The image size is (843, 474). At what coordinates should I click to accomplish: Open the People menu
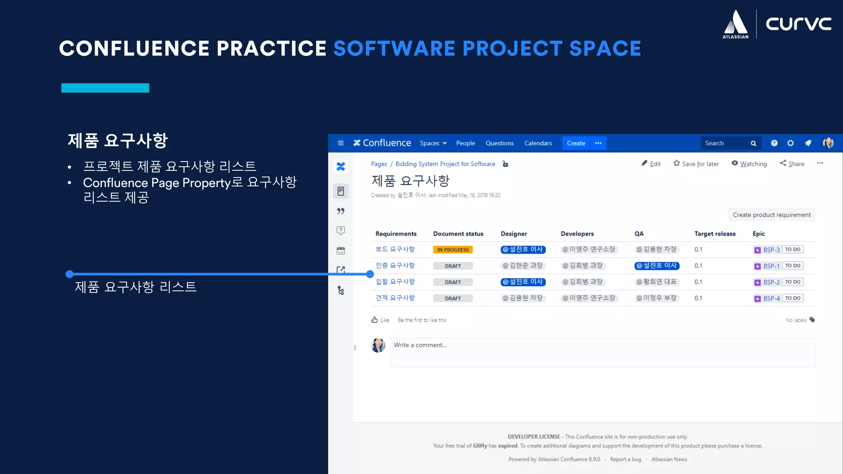[x=466, y=143]
